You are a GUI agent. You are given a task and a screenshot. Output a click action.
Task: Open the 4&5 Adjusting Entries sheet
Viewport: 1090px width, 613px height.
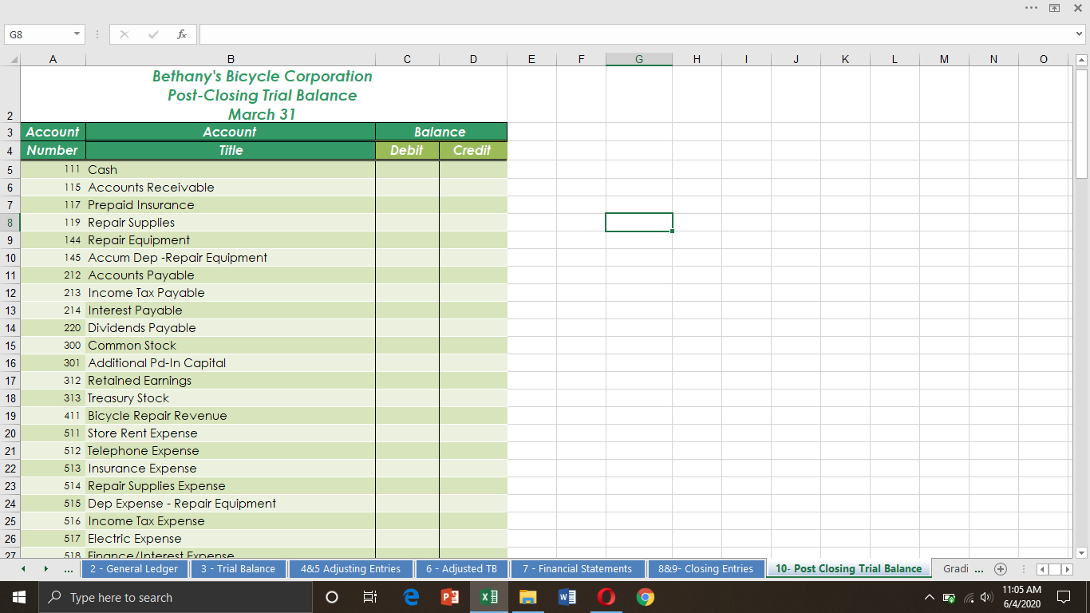coord(350,569)
